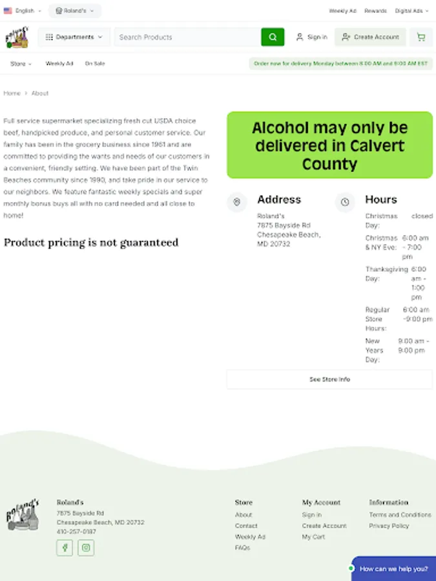Click the hours clock icon
Viewport: 436px width, 581px height.
click(x=345, y=202)
